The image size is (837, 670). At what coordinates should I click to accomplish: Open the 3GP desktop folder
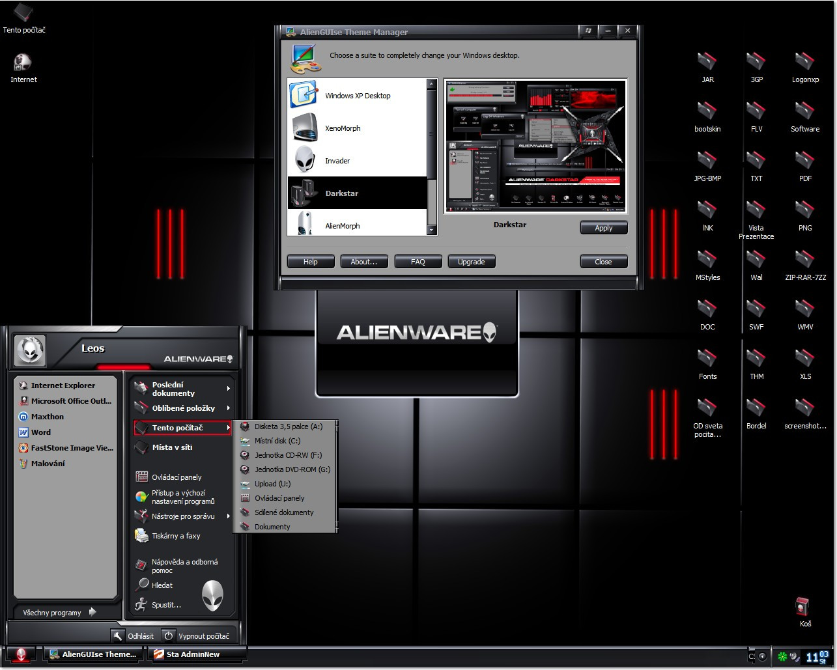(x=756, y=68)
